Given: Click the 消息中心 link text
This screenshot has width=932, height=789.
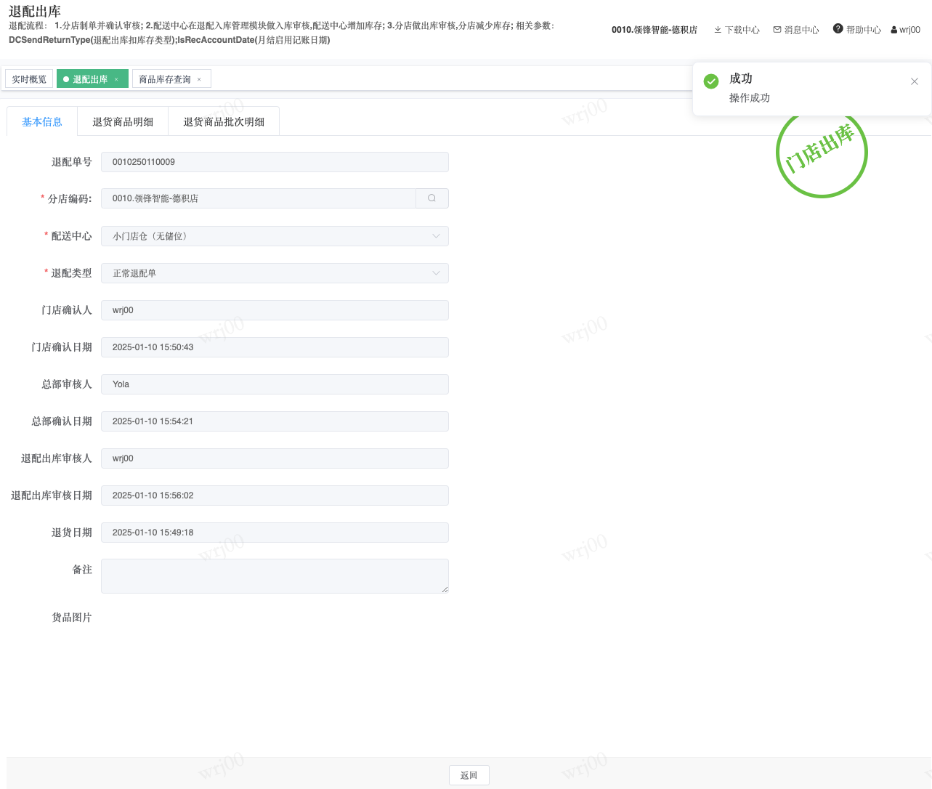Looking at the screenshot, I should click(801, 30).
